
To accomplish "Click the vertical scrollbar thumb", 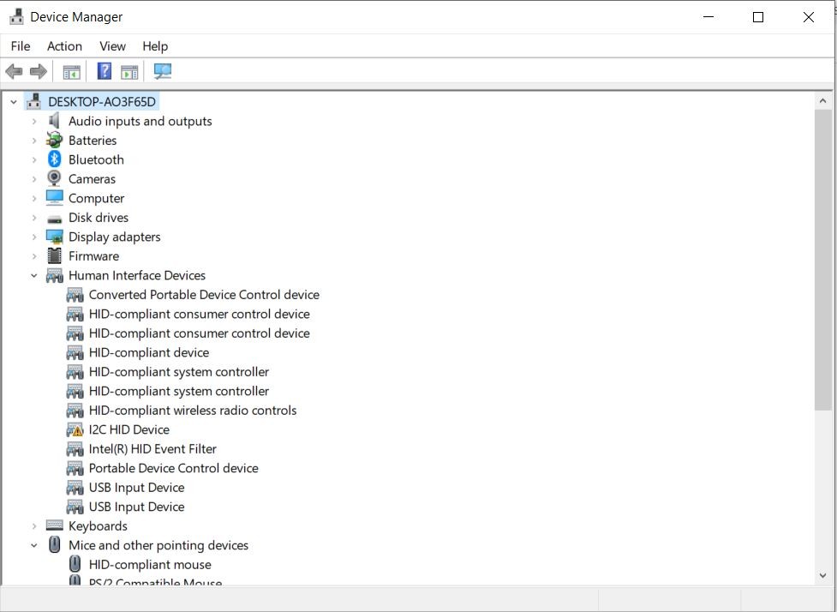I will tap(822, 260).
